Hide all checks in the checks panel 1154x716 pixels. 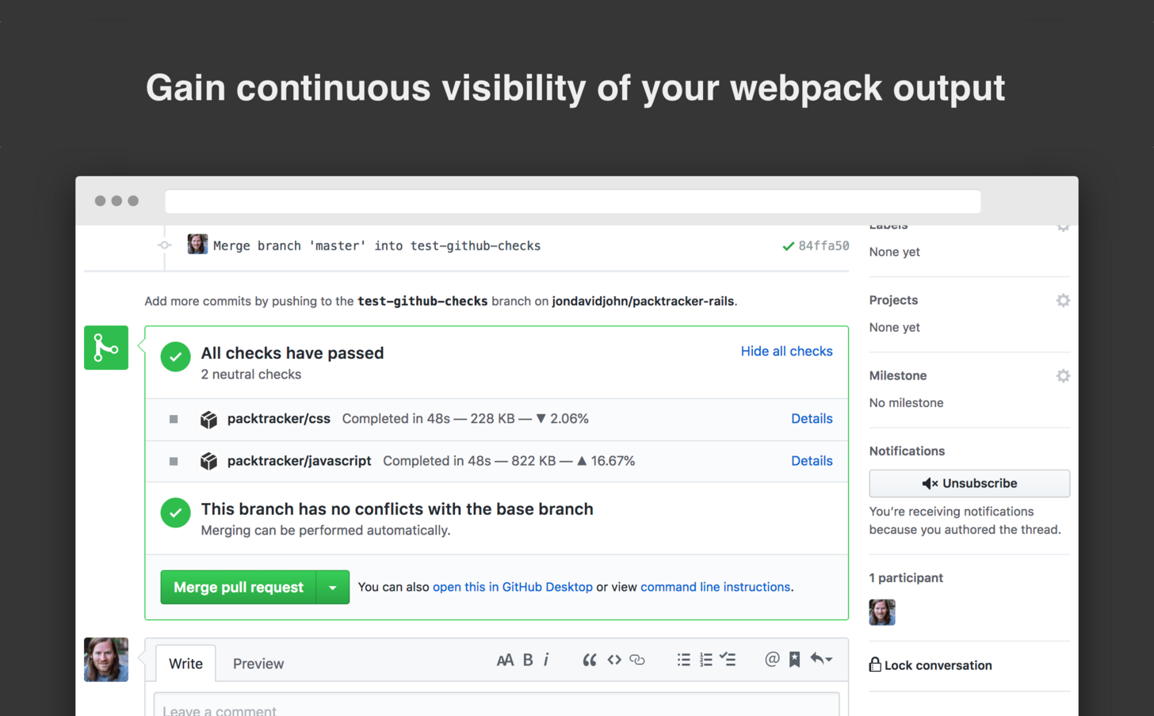pyautogui.click(x=785, y=351)
